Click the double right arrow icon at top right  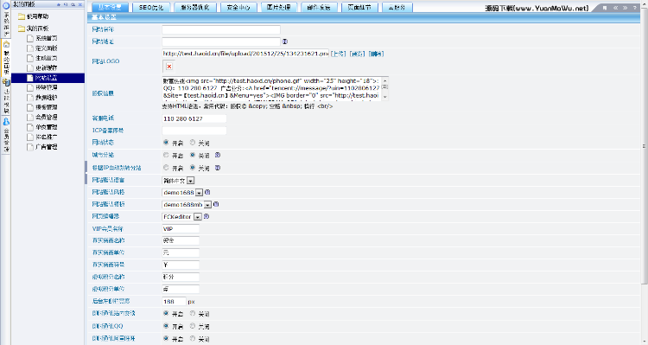[626, 8]
